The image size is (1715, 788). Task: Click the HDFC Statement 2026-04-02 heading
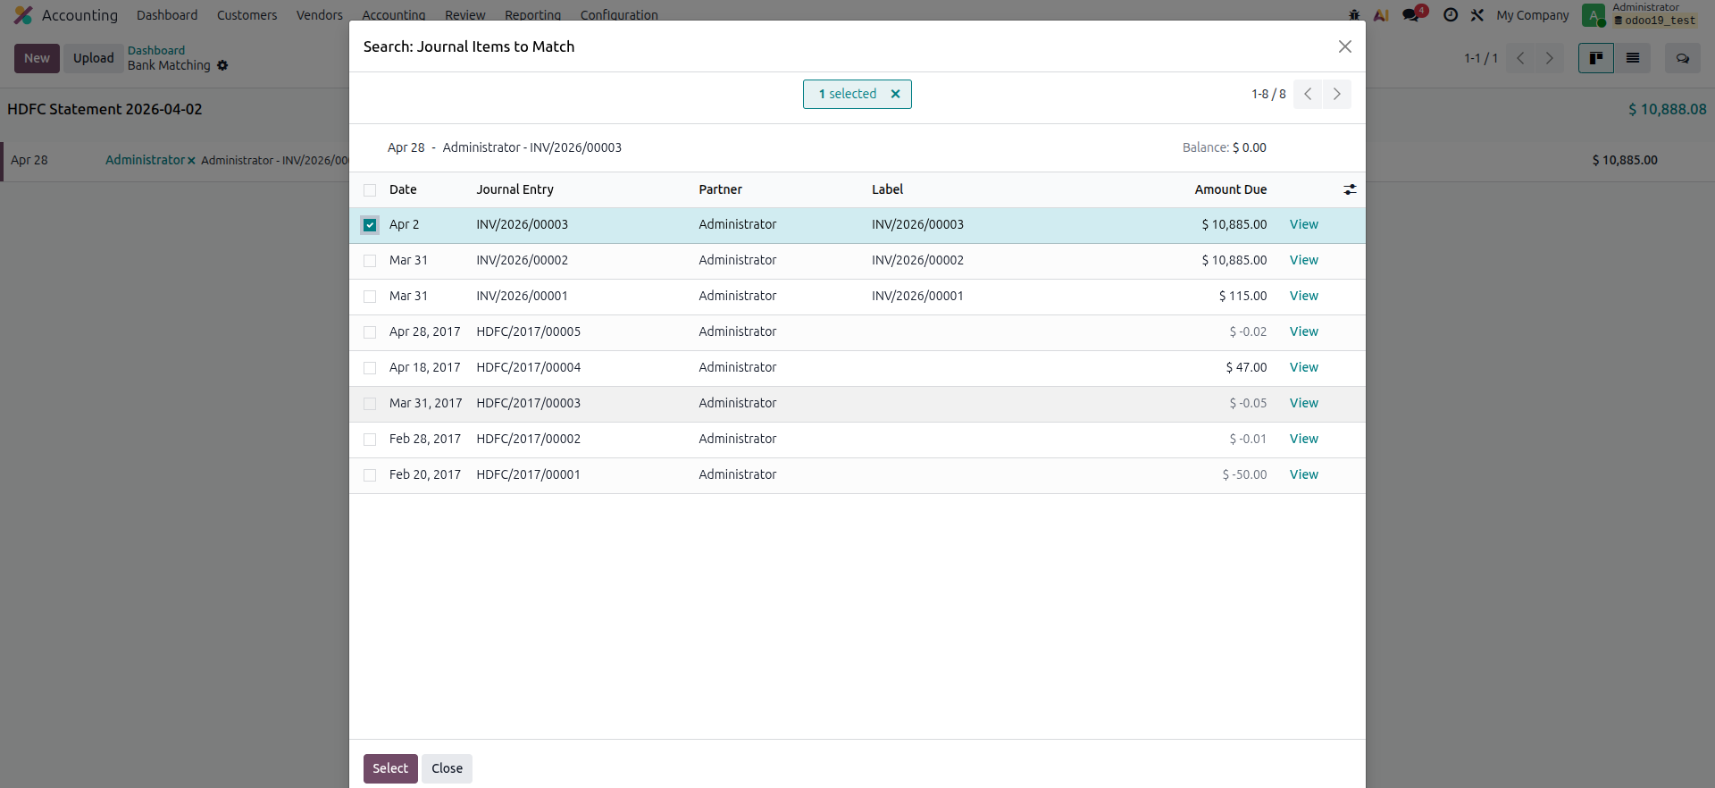pyautogui.click(x=105, y=109)
